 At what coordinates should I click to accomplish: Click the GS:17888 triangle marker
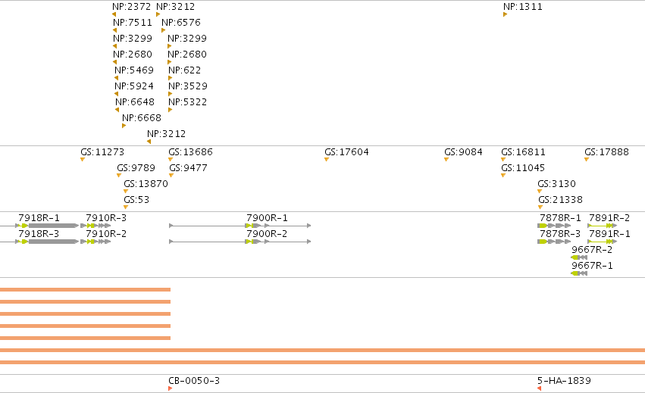[x=587, y=160]
